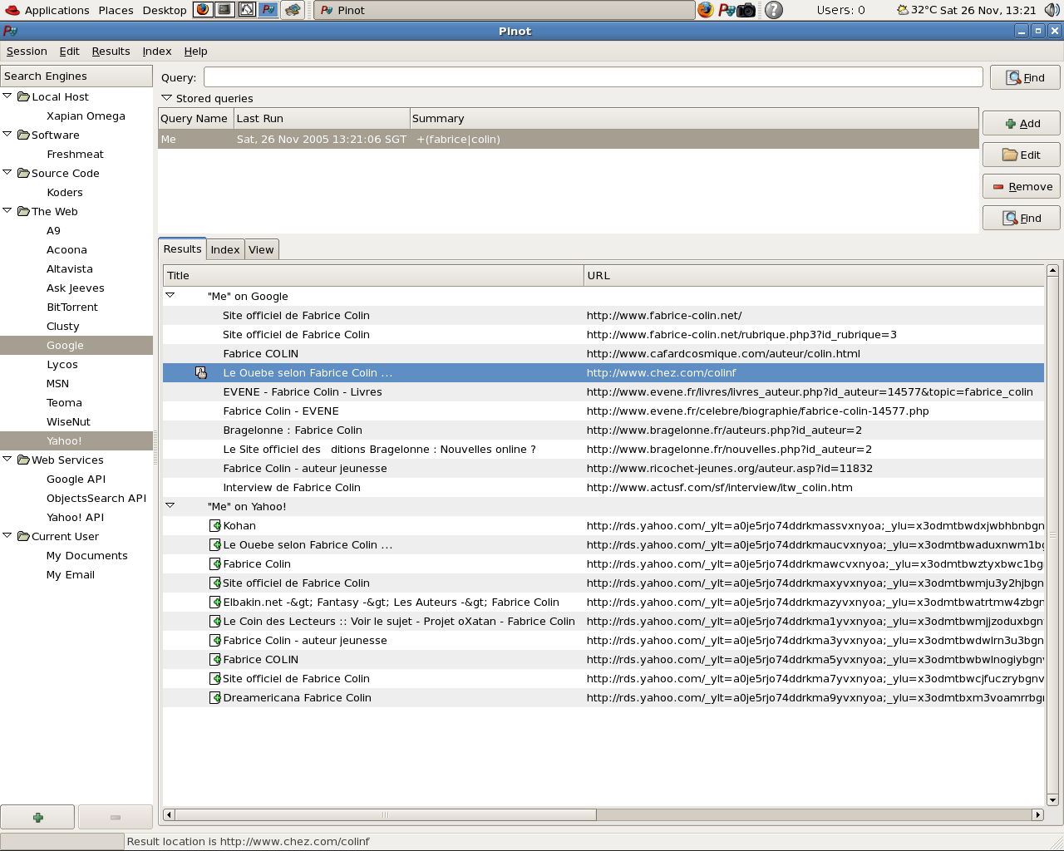The image size is (1064, 851).
Task: Click the icon beside the Elbakin.net result
Action: [x=214, y=602]
